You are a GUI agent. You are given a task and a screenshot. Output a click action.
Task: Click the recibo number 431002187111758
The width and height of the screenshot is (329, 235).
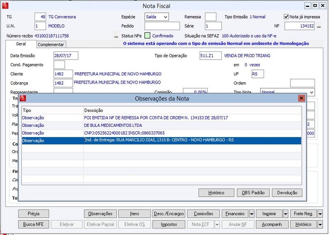pyautogui.click(x=52, y=36)
